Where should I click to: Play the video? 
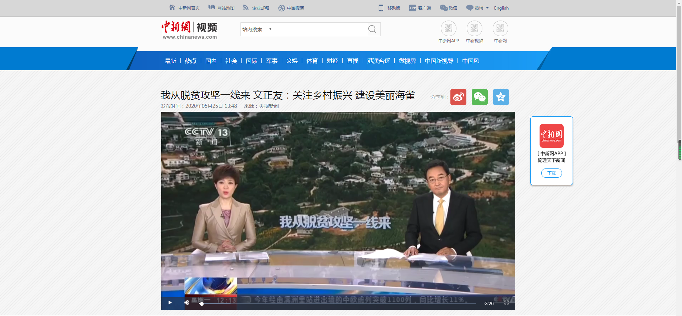[170, 303]
